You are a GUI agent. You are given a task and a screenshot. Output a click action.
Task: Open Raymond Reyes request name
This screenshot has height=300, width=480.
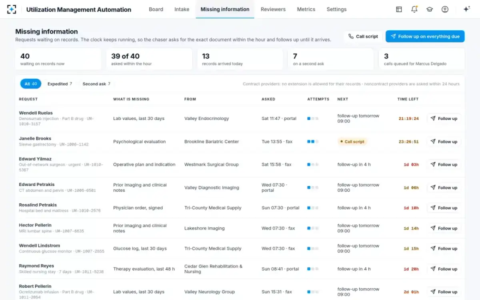tap(36, 266)
